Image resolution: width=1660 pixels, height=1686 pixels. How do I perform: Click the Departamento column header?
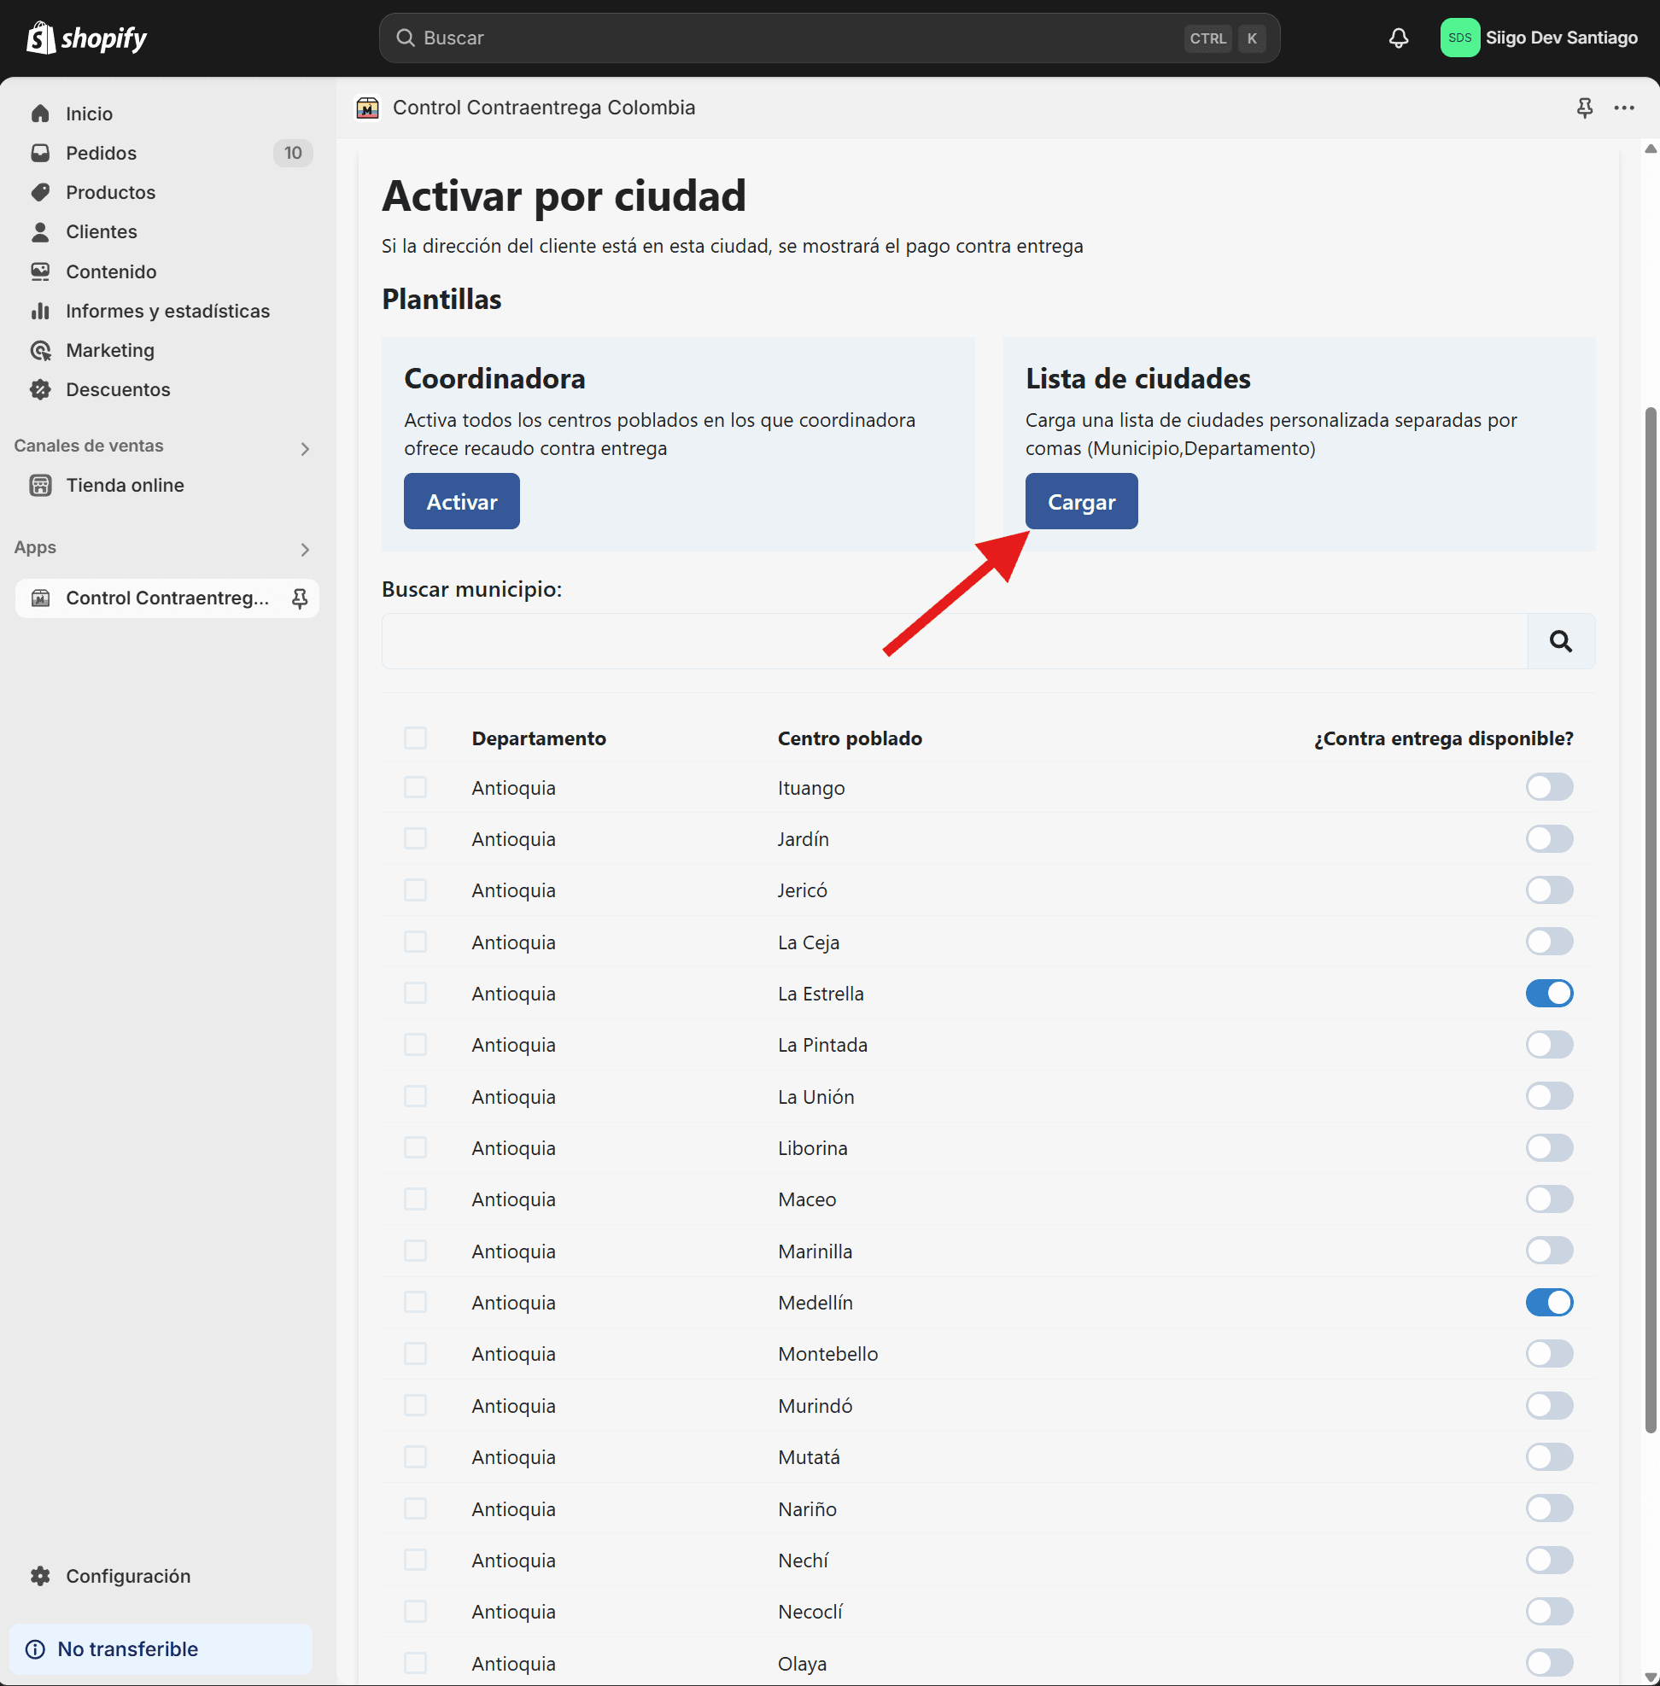pyautogui.click(x=539, y=738)
